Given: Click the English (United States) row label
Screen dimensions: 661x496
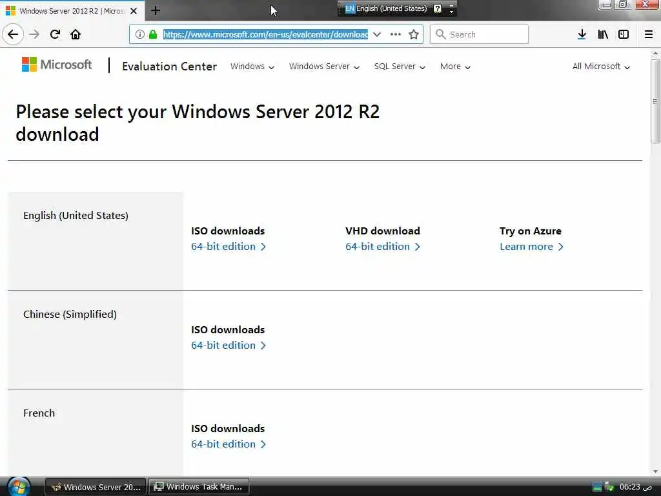Looking at the screenshot, I should tap(76, 216).
